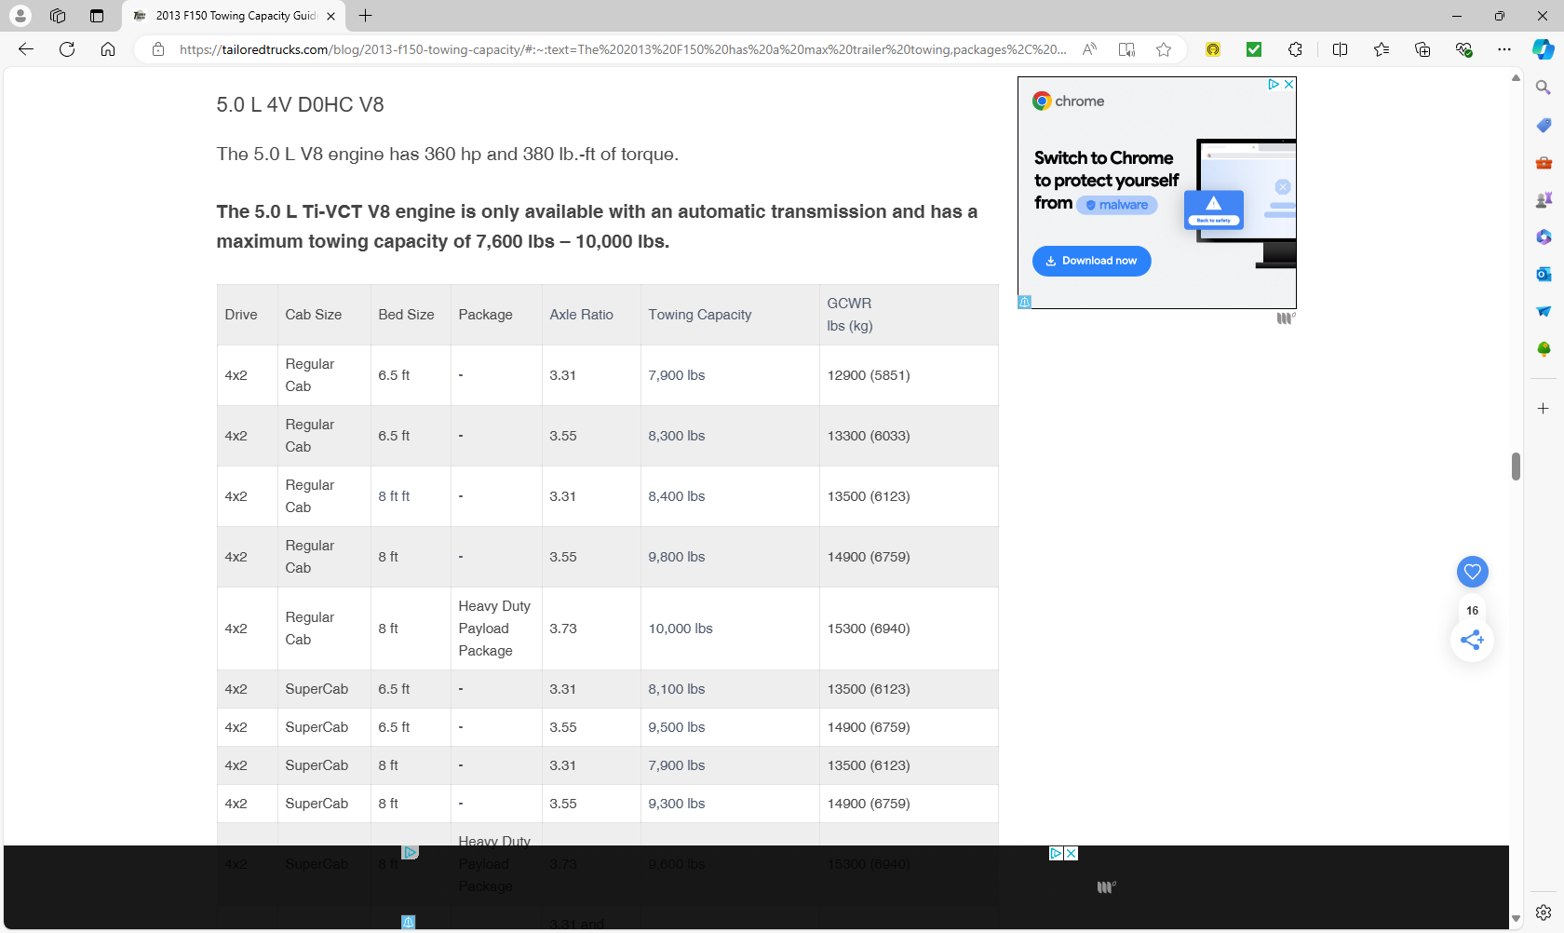Open the Collections icon

pos(1422,49)
